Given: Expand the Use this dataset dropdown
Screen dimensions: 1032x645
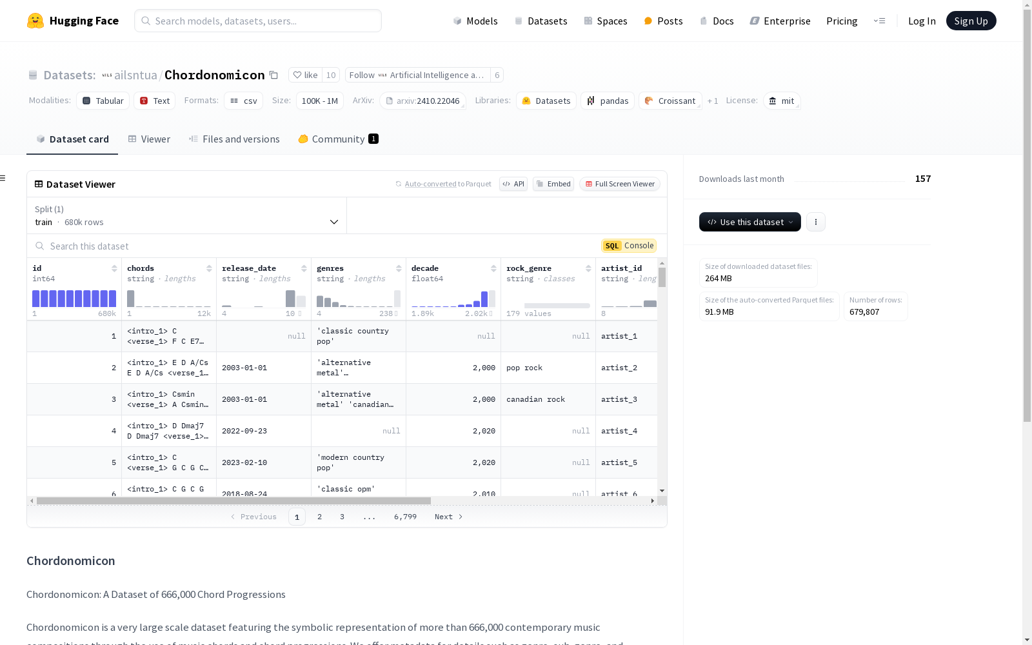Looking at the screenshot, I should point(750,222).
